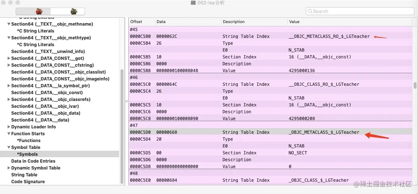Screen dimensions: 418x194
Task: Click the #45 symbol header row
Action: [270, 30]
